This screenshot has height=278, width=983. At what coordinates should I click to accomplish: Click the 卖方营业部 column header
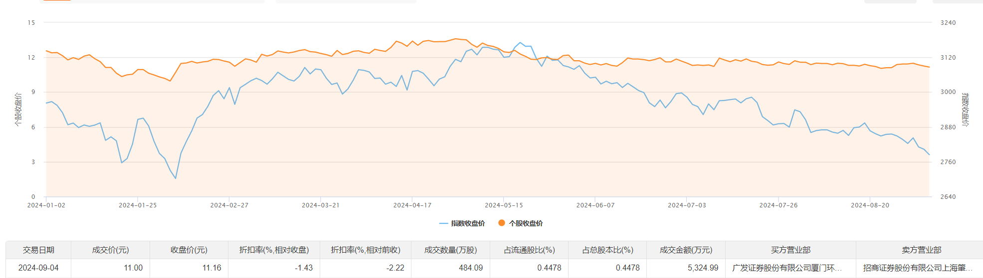pyautogui.click(x=921, y=250)
